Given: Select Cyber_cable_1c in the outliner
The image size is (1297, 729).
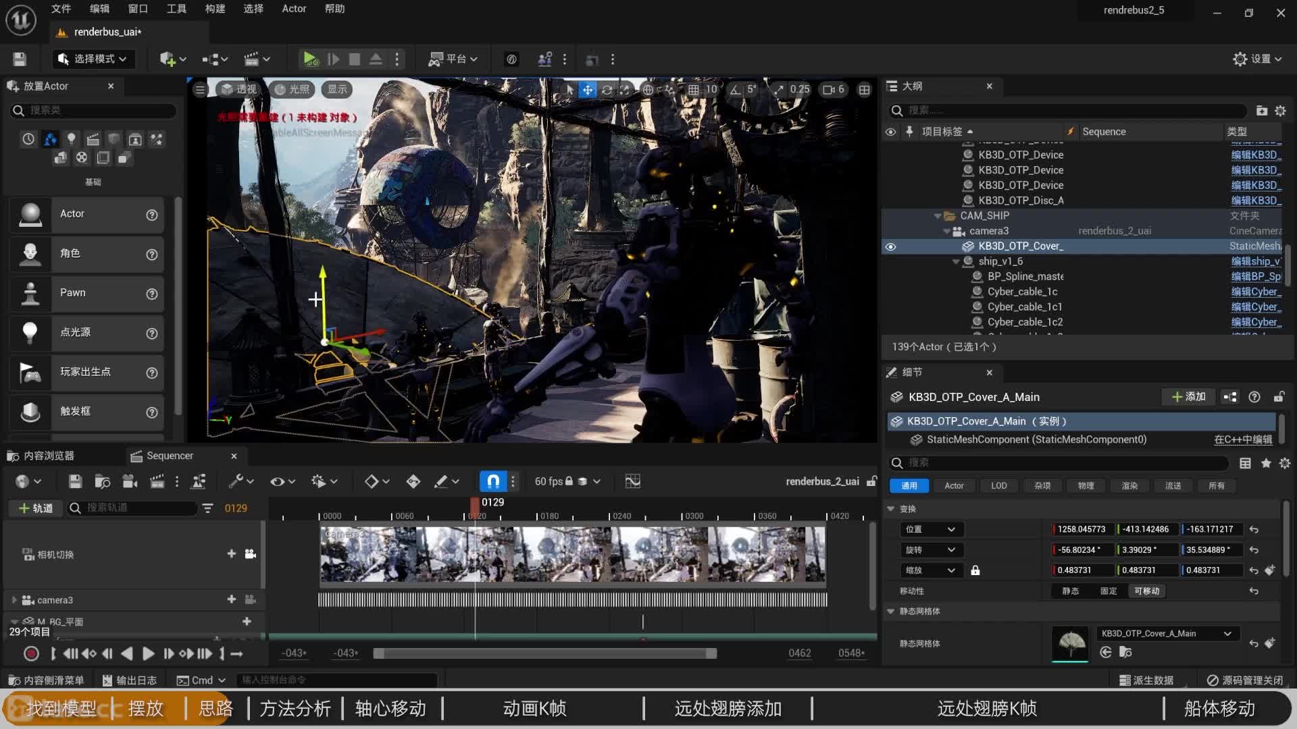Looking at the screenshot, I should 1022,292.
